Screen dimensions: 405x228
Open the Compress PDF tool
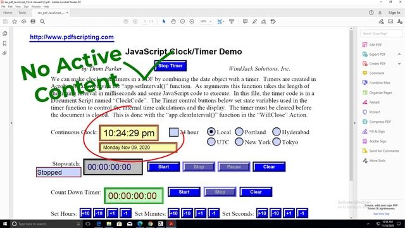point(377,122)
